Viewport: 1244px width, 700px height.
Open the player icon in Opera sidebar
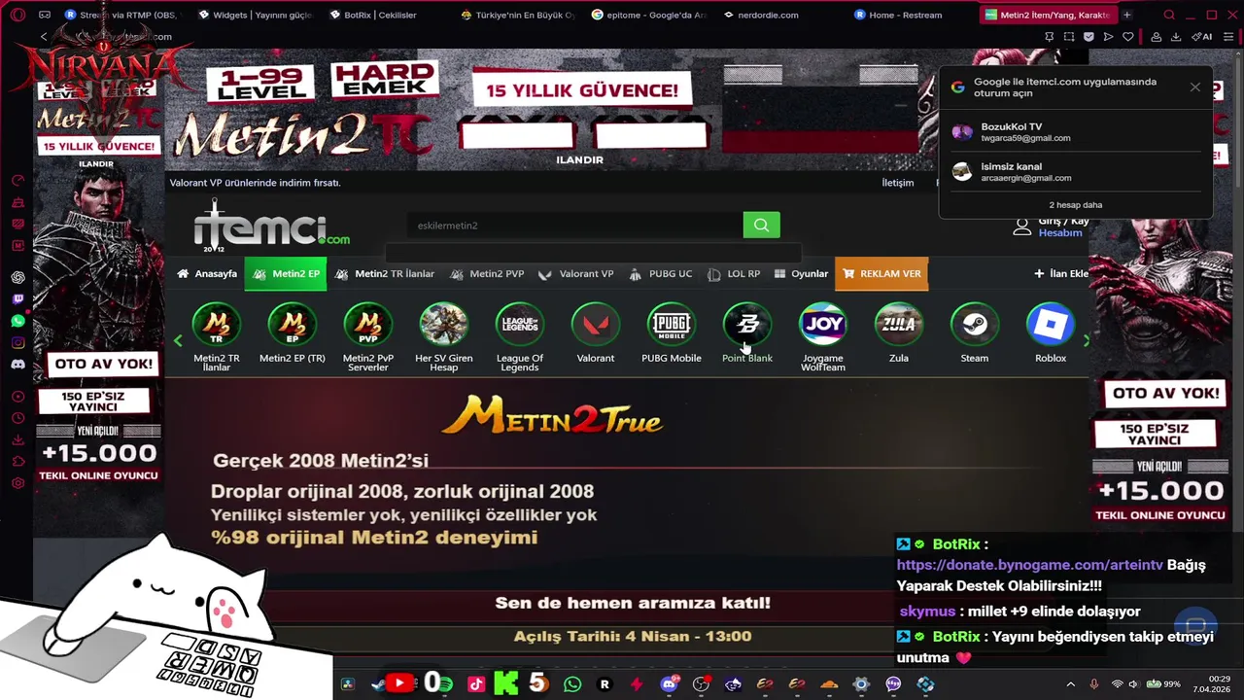click(17, 396)
